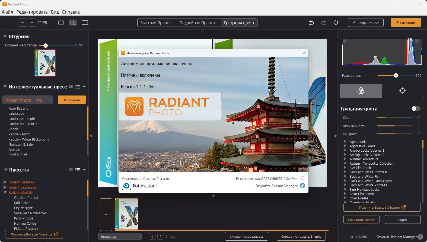Close the Информация о Radiant Photo dialog
This screenshot has height=242, width=427.
pyautogui.click(x=304, y=53)
